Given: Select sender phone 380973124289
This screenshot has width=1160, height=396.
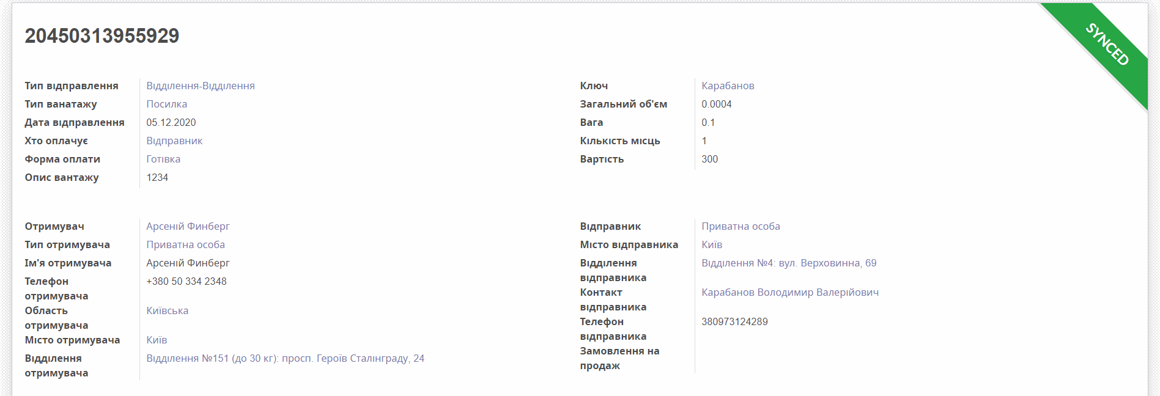Looking at the screenshot, I should tap(734, 321).
